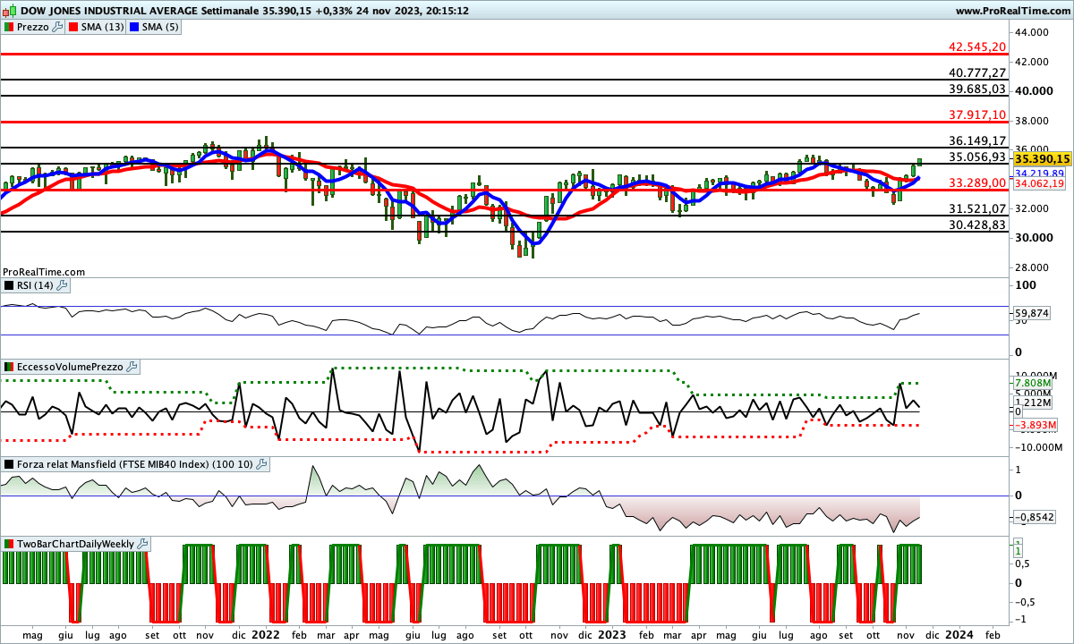Click the Prezzo red-green color square
This screenshot has height=644, width=1074.
click(x=8, y=27)
